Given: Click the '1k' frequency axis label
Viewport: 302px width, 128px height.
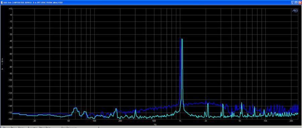Looking at the screenshot, I should (180, 121).
